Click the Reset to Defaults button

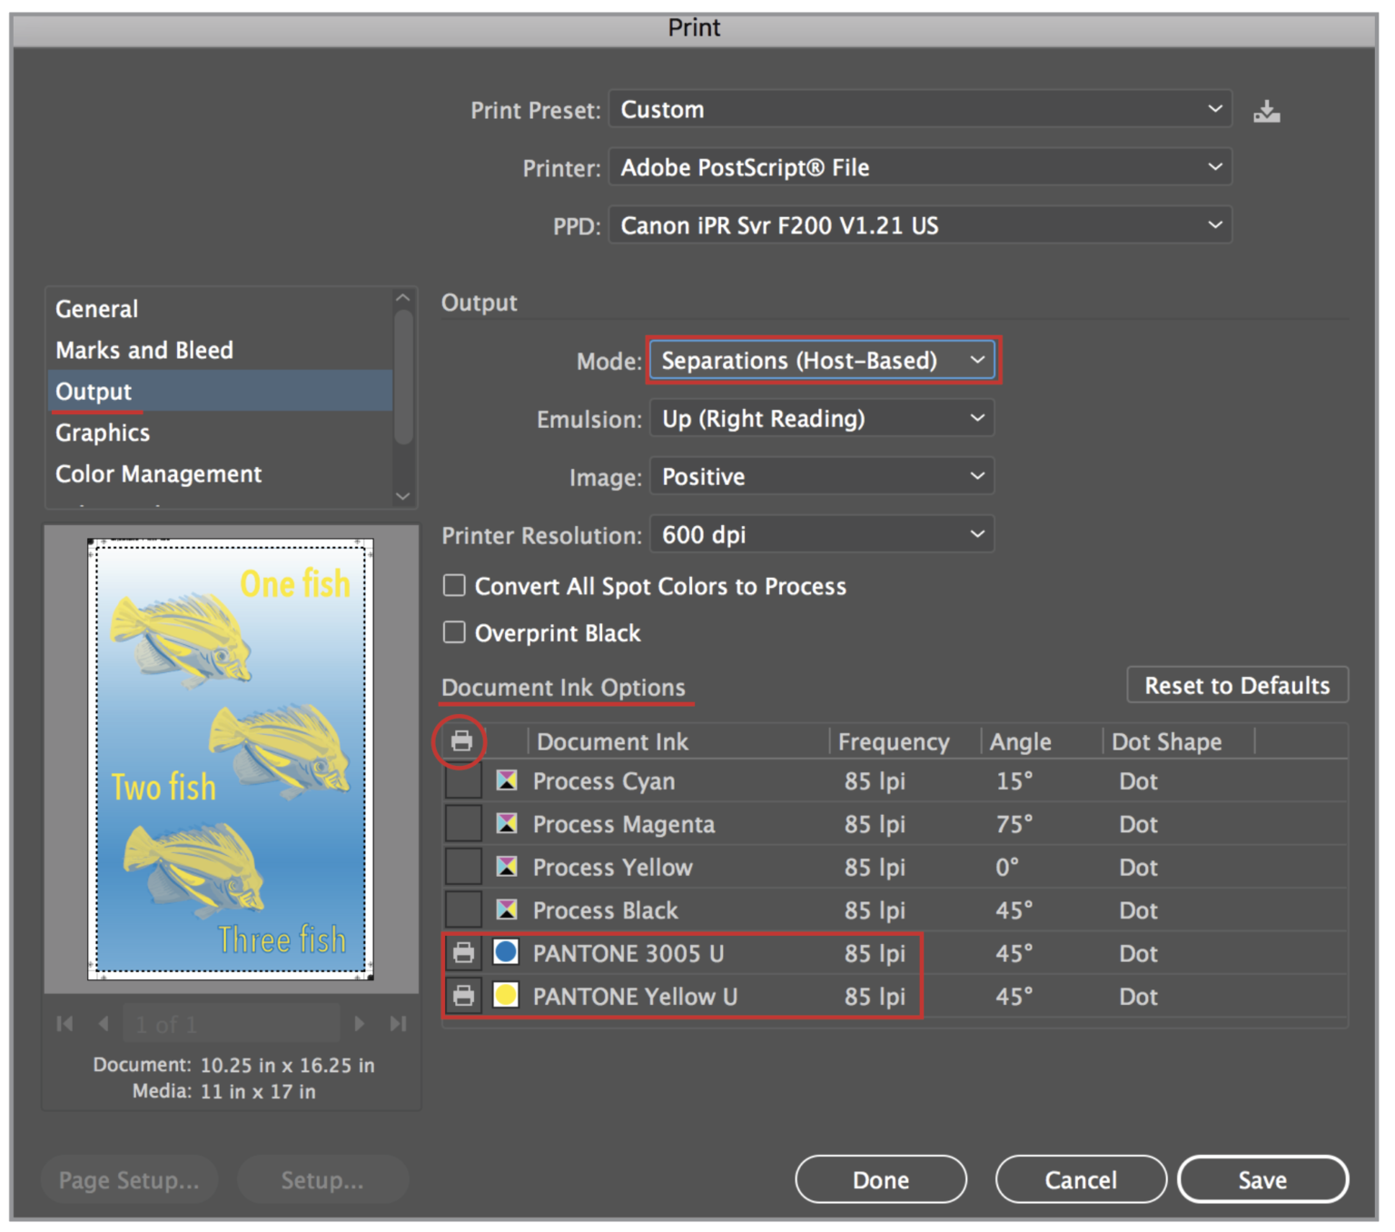1237,685
